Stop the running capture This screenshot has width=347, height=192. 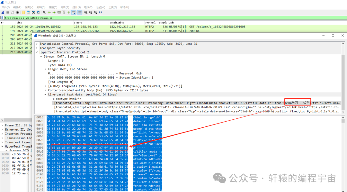coord(7,12)
